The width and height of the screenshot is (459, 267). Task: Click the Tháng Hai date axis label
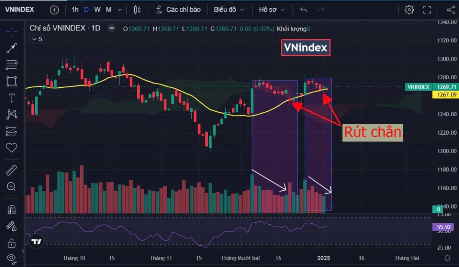(x=407, y=258)
